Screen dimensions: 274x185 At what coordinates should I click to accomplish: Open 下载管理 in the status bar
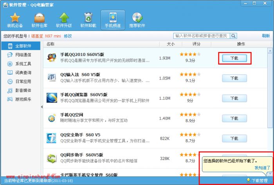pyautogui.click(x=257, y=180)
